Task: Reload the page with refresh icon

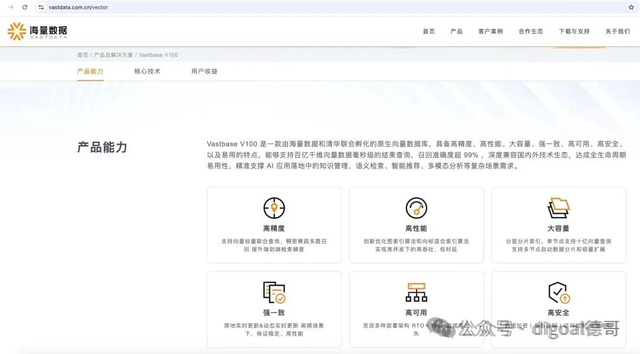Action: pyautogui.click(x=25, y=7)
